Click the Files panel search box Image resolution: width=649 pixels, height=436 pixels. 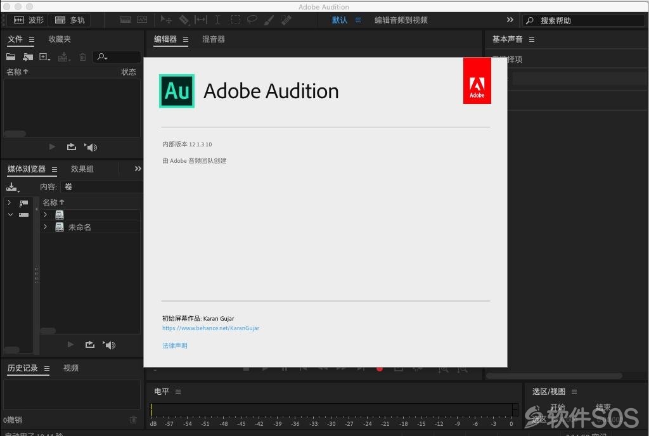(x=117, y=56)
